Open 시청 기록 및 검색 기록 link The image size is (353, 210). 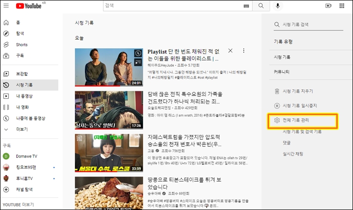tap(302, 132)
